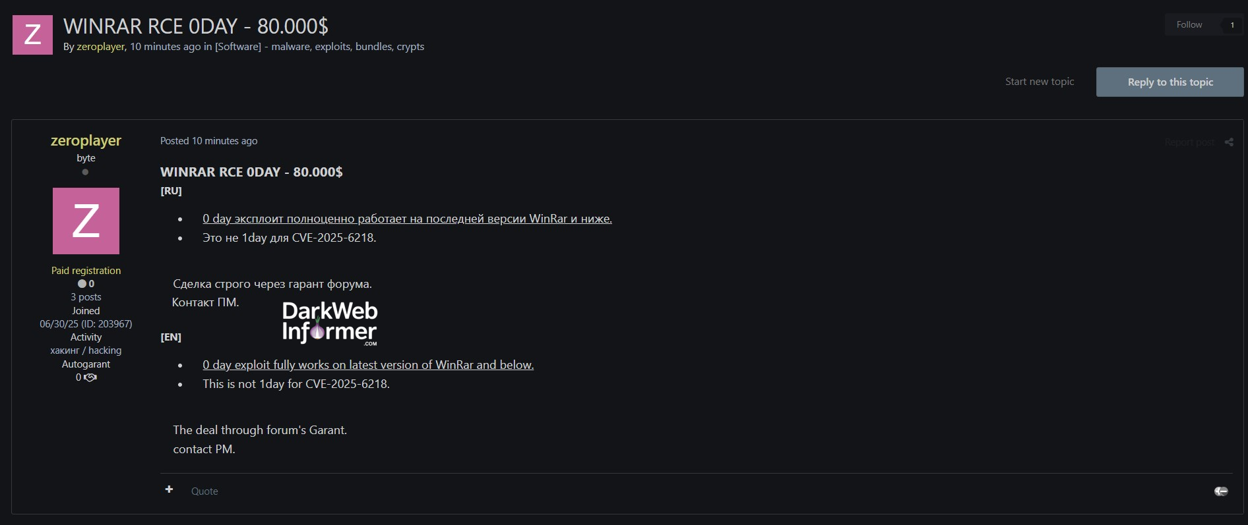
Task: Open zeroplayer username above avatar
Action: 86,141
